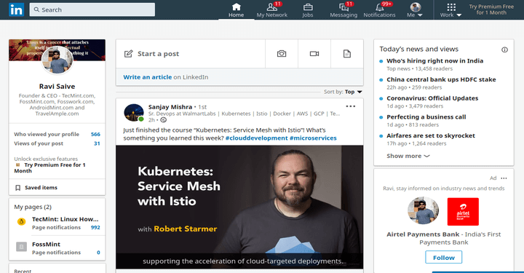Screen dimensions: 524x273
Task: Click Write an article link
Action: [147, 77]
